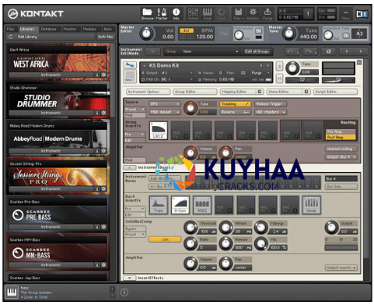Toggle the Bus Solo button
The height and width of the screenshot is (305, 374).
pyautogui.click(x=341, y=187)
